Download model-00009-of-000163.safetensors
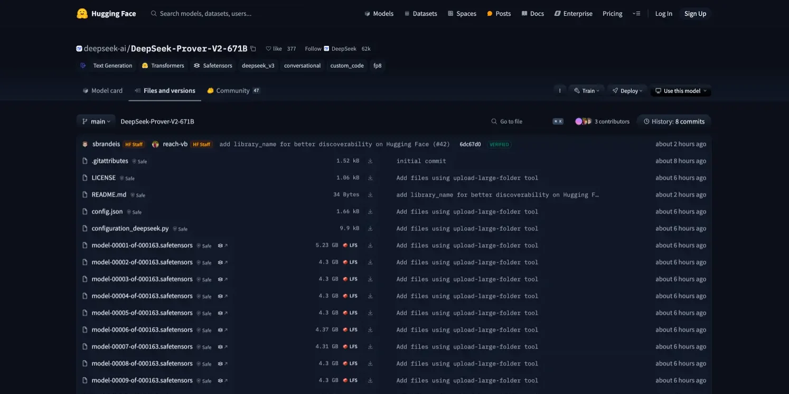 [370, 381]
